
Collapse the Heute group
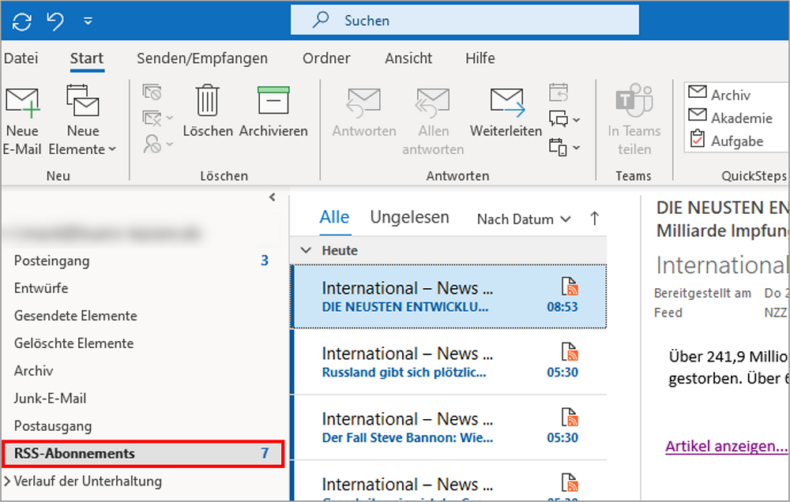[x=306, y=250]
